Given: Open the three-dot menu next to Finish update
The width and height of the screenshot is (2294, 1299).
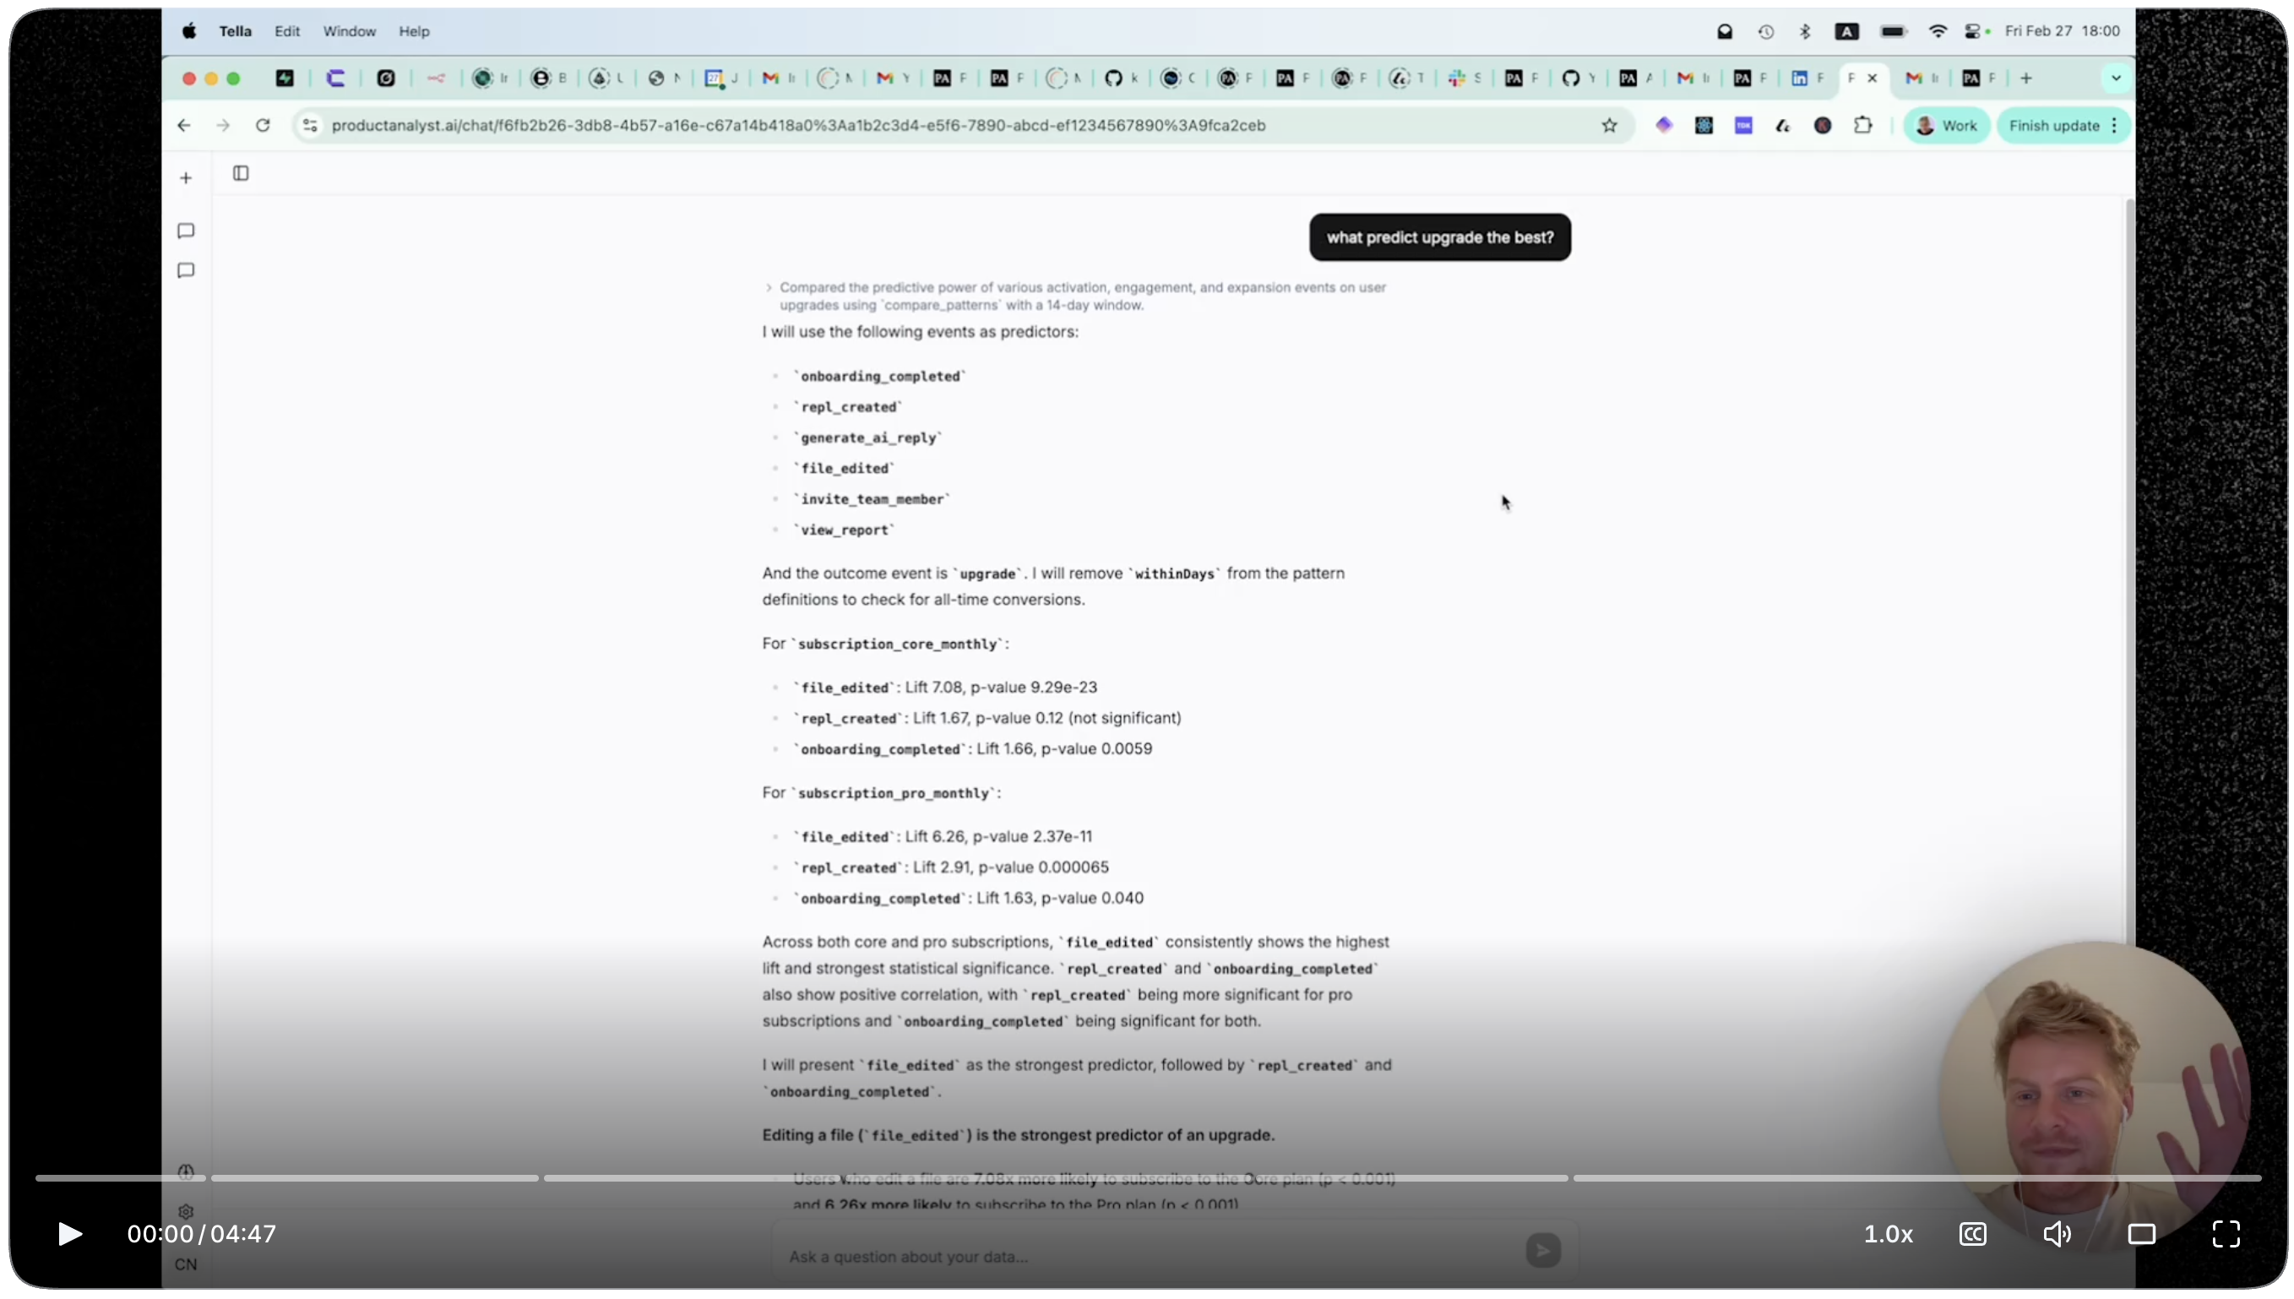Looking at the screenshot, I should click(x=2114, y=126).
